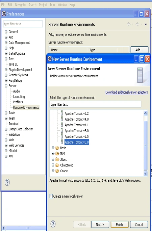The width and height of the screenshot is (152, 231).
Task: Click the Type column header
Action: [x=102, y=50]
